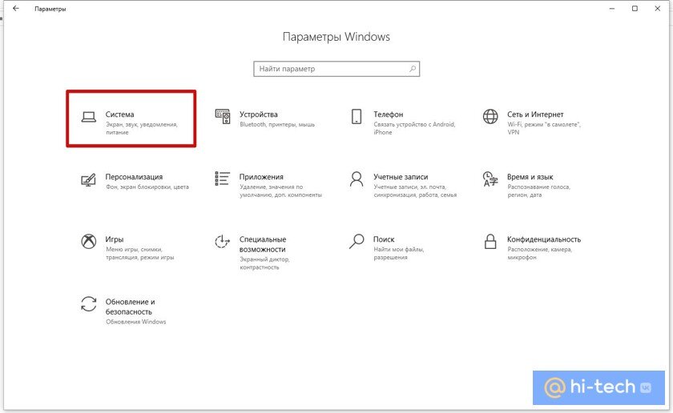Focus the Найти параметр search field
The image size is (673, 413).
point(336,69)
